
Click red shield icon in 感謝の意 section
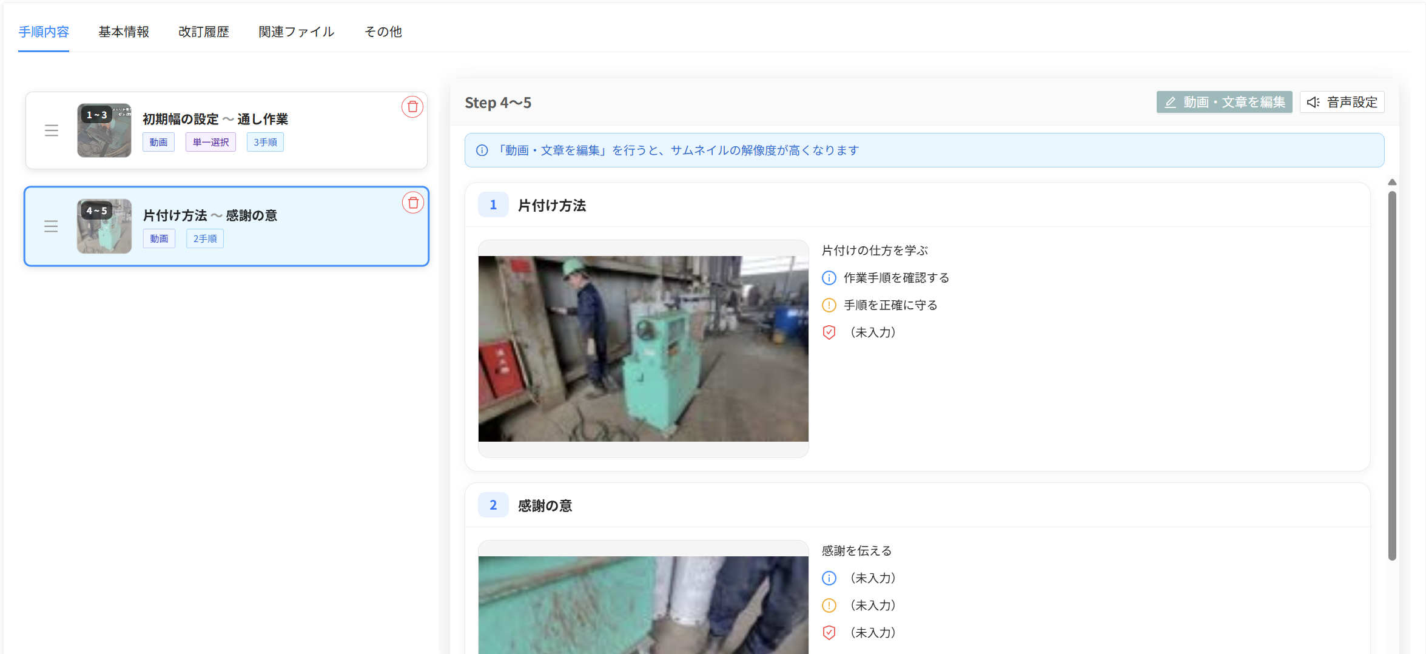pyautogui.click(x=829, y=633)
